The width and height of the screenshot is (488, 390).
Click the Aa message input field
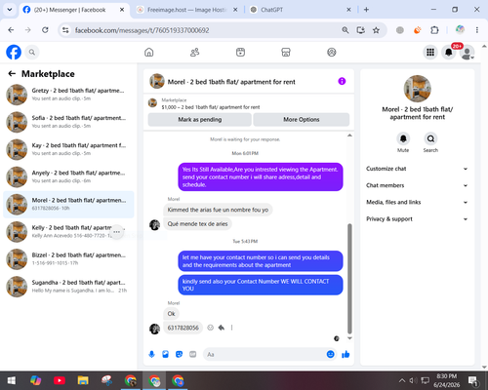(x=265, y=354)
